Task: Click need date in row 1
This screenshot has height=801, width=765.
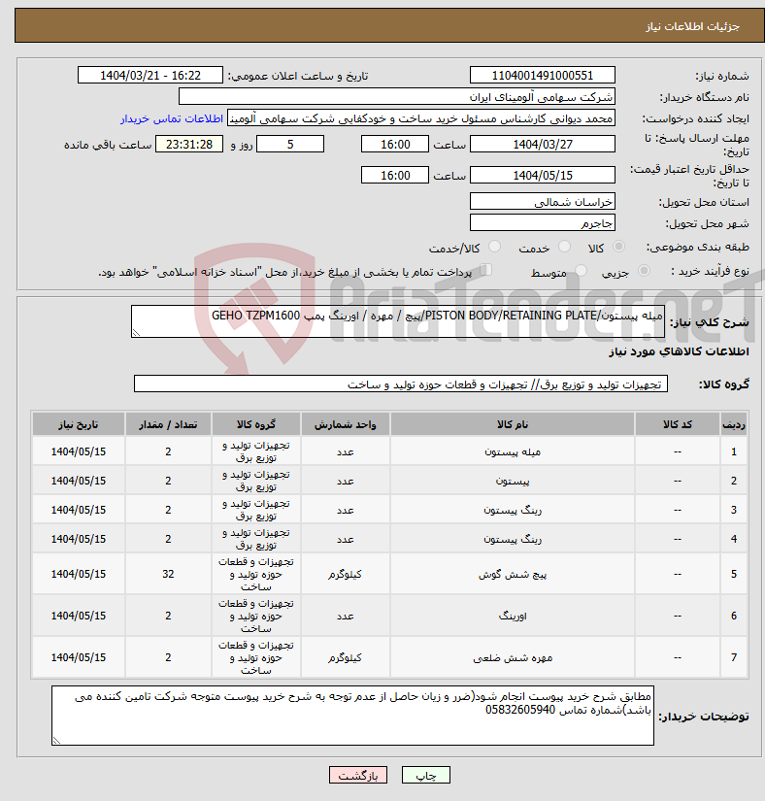Action: (78, 451)
